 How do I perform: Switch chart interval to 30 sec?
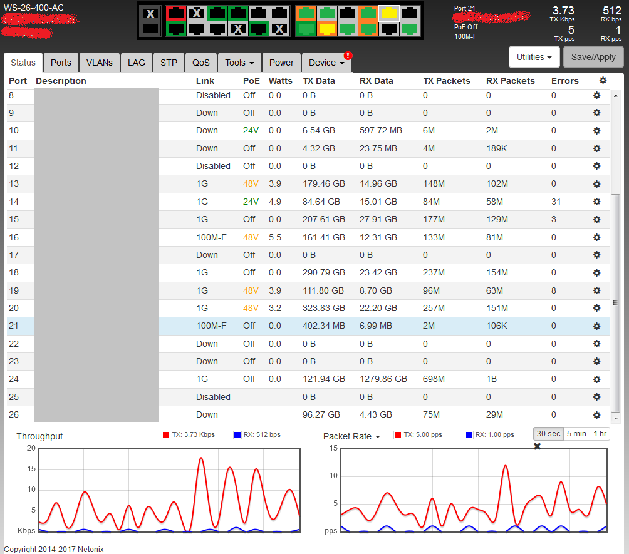pos(548,434)
